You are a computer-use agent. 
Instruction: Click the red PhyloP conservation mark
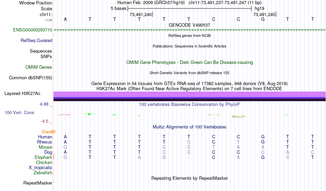pyautogui.click(x=65, y=115)
